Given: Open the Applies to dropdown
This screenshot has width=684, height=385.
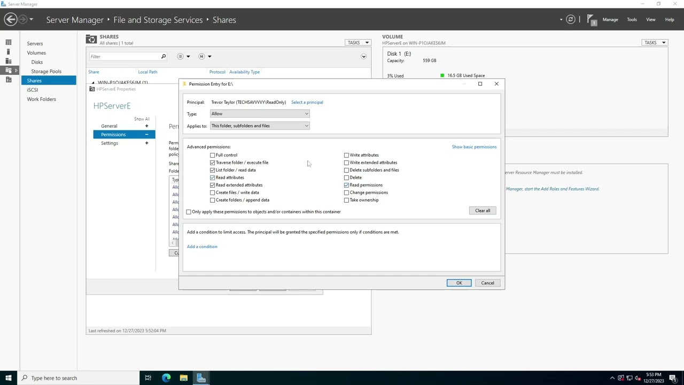Looking at the screenshot, I should (260, 126).
